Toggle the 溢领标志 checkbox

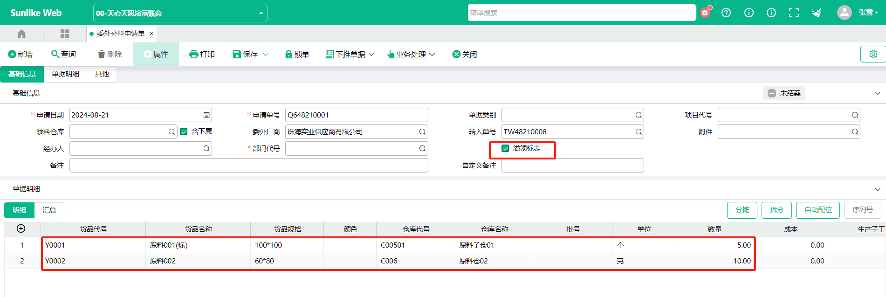tap(505, 148)
